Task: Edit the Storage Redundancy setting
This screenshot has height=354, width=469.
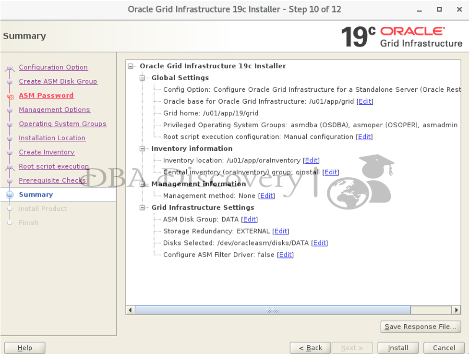Action: click(x=281, y=231)
